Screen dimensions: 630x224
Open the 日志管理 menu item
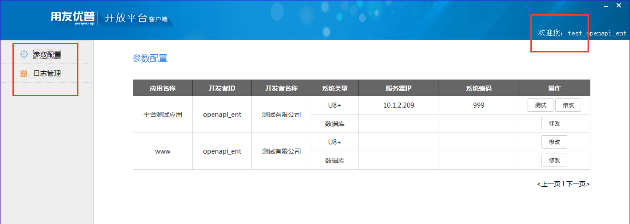pos(47,73)
